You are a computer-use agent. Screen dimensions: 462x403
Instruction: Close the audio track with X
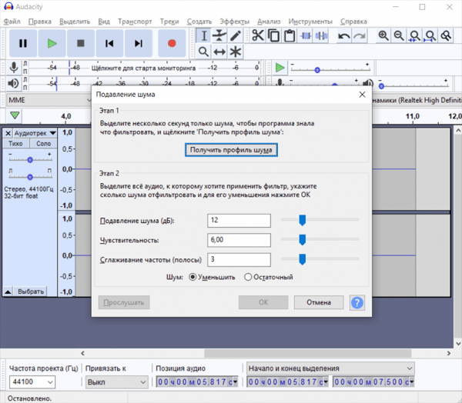click(x=8, y=133)
